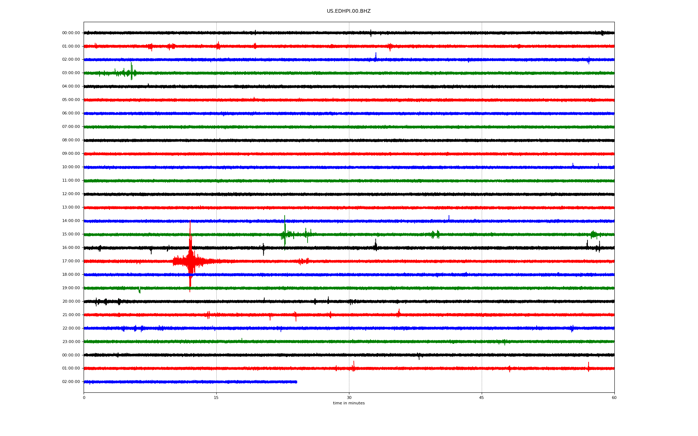This screenshot has width=698, height=436.
Task: Select the 30 minute x-axis tick label
Action: point(349,397)
